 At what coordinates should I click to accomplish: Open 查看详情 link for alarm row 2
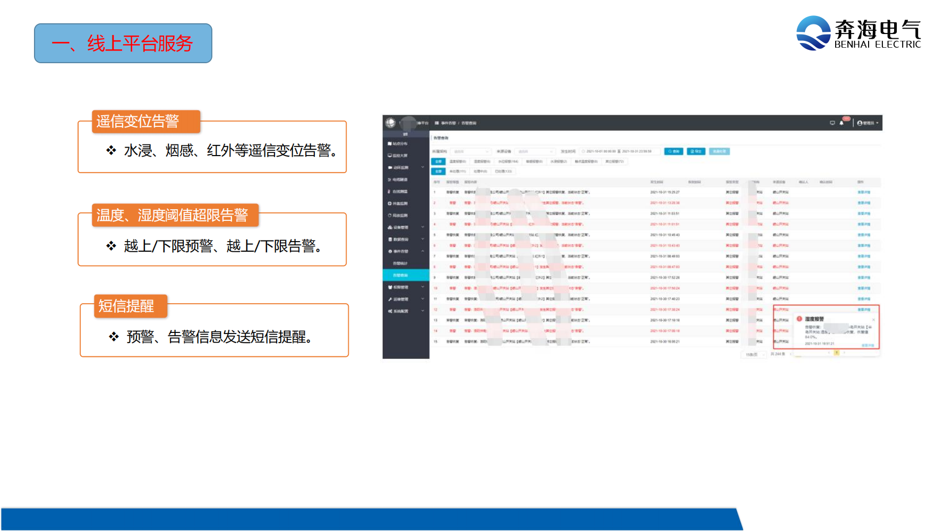pos(864,203)
